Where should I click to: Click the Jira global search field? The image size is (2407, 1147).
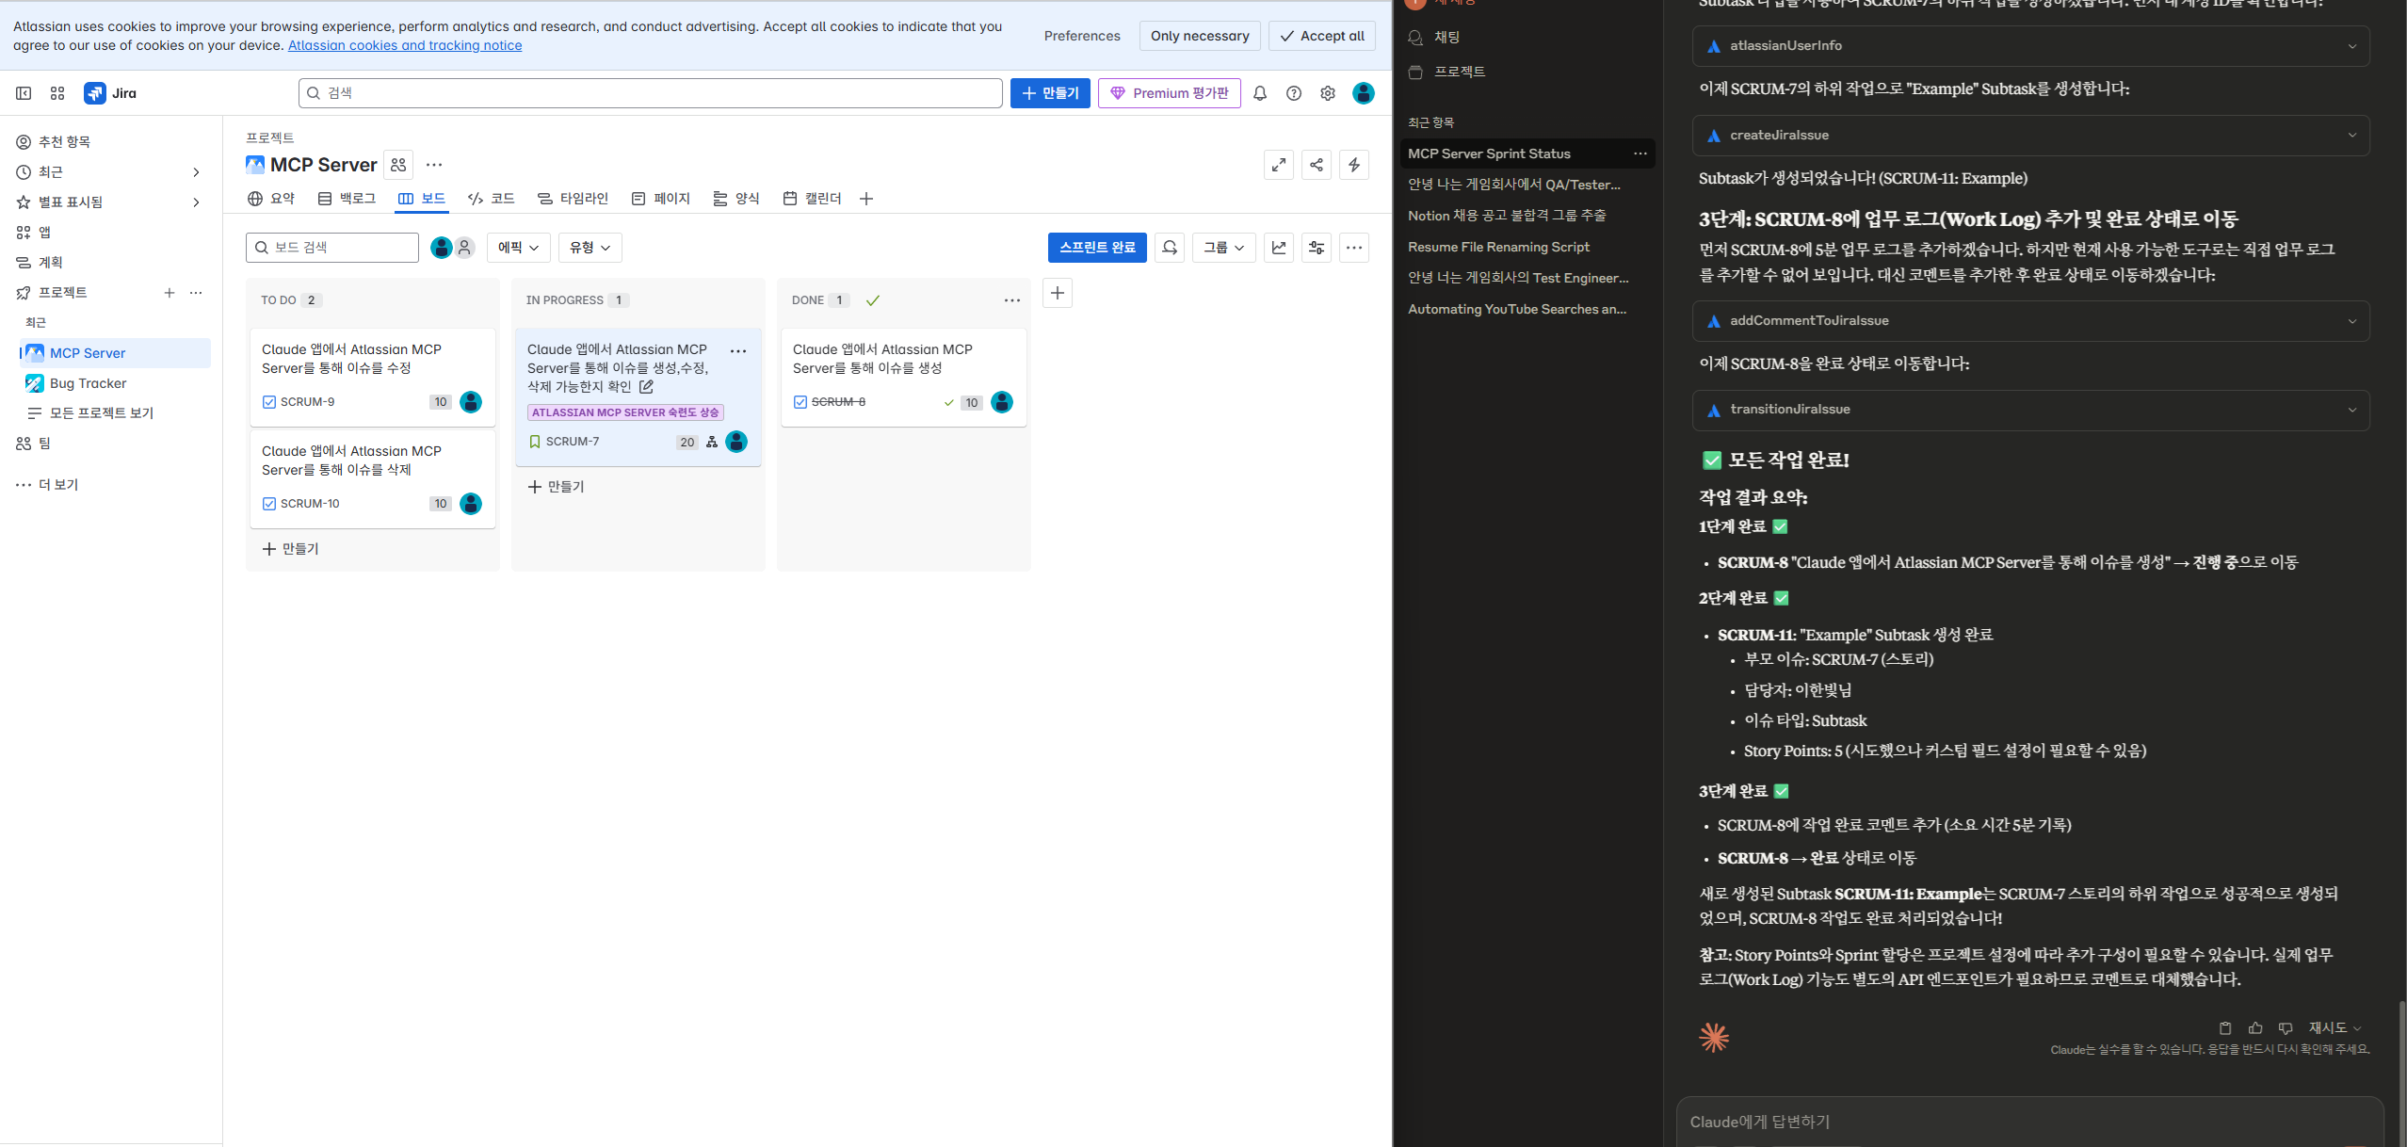point(650,93)
